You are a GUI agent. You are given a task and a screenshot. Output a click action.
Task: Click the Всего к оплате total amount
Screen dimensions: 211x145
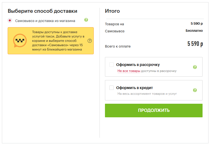click(x=195, y=44)
